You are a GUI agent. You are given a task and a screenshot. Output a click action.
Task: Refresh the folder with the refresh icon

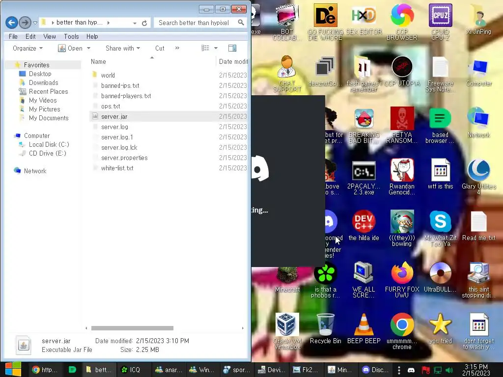click(144, 23)
